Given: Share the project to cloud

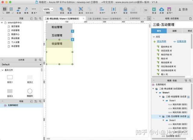Looking at the screenshot, I should click(x=162, y=10).
